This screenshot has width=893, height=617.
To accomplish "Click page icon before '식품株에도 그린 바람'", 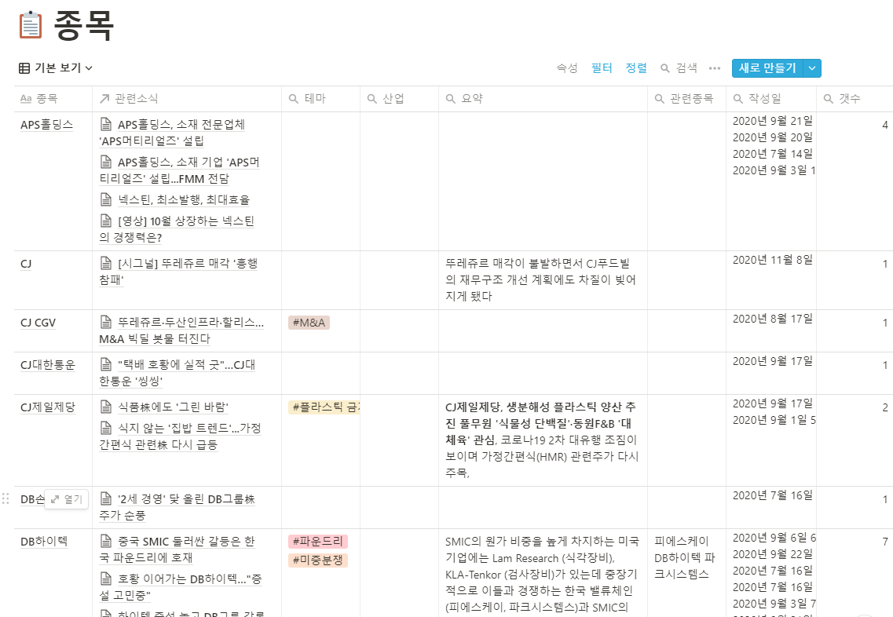I will (106, 407).
